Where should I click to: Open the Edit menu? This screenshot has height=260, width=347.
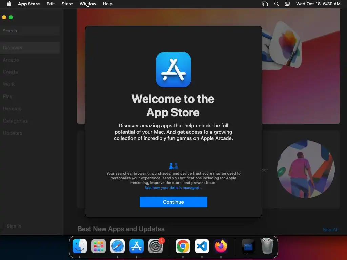tap(51, 4)
